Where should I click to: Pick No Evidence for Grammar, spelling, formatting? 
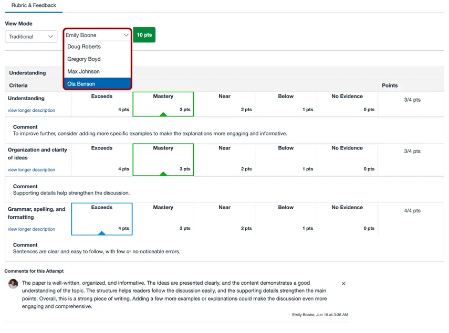(x=347, y=219)
